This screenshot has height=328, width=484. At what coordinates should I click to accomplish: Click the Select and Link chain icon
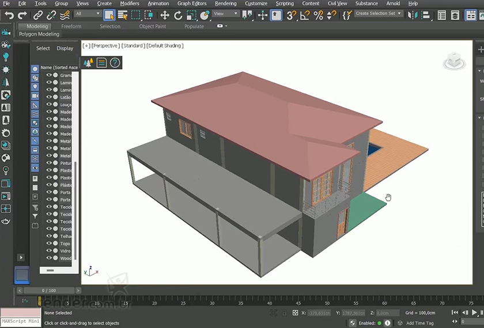38,15
